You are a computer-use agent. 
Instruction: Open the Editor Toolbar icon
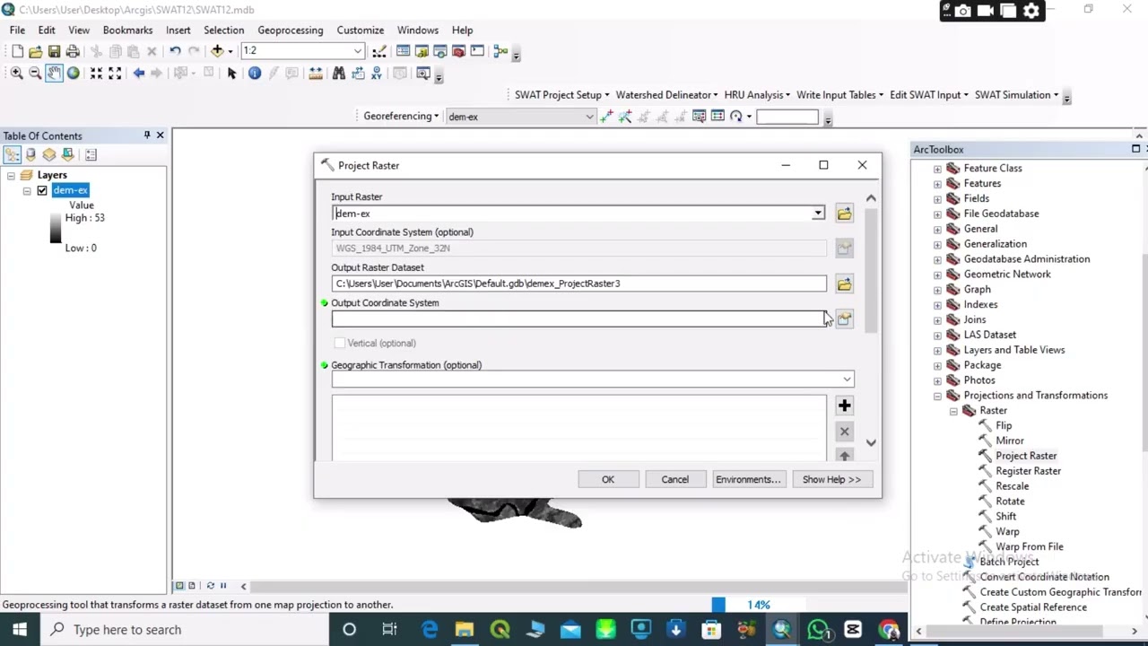379,51
